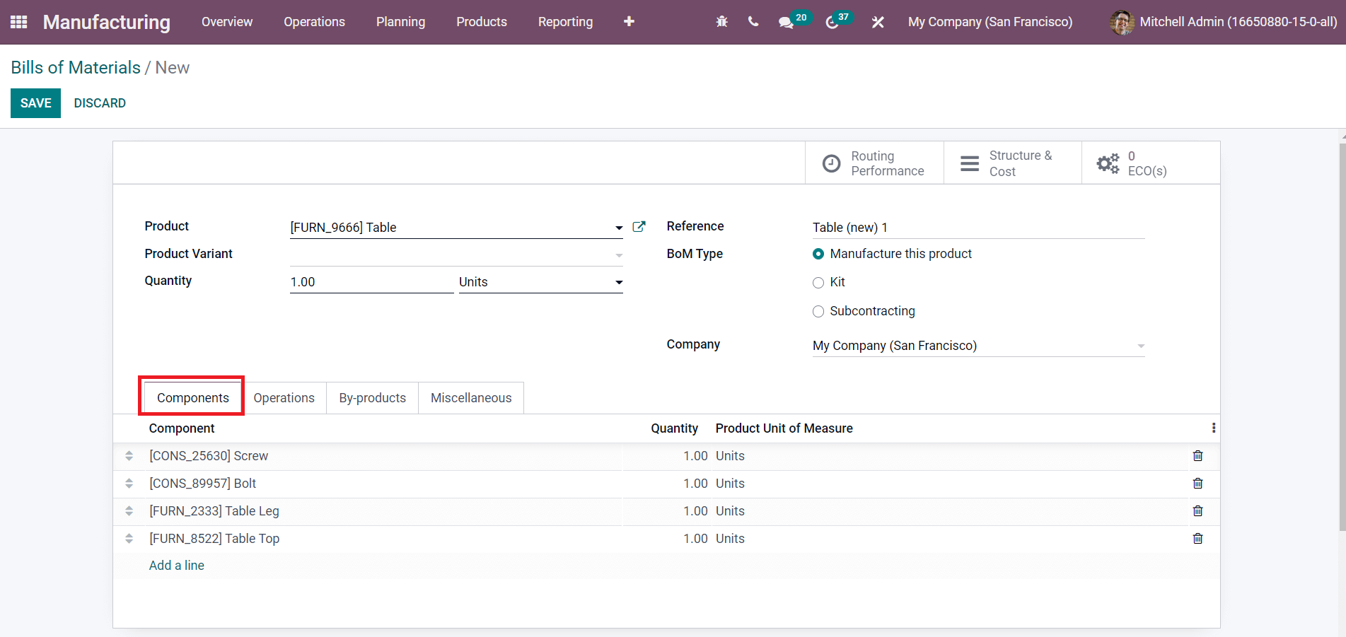Open the phone VoIP icon
Viewport: 1346px width, 637px height.
pos(753,22)
